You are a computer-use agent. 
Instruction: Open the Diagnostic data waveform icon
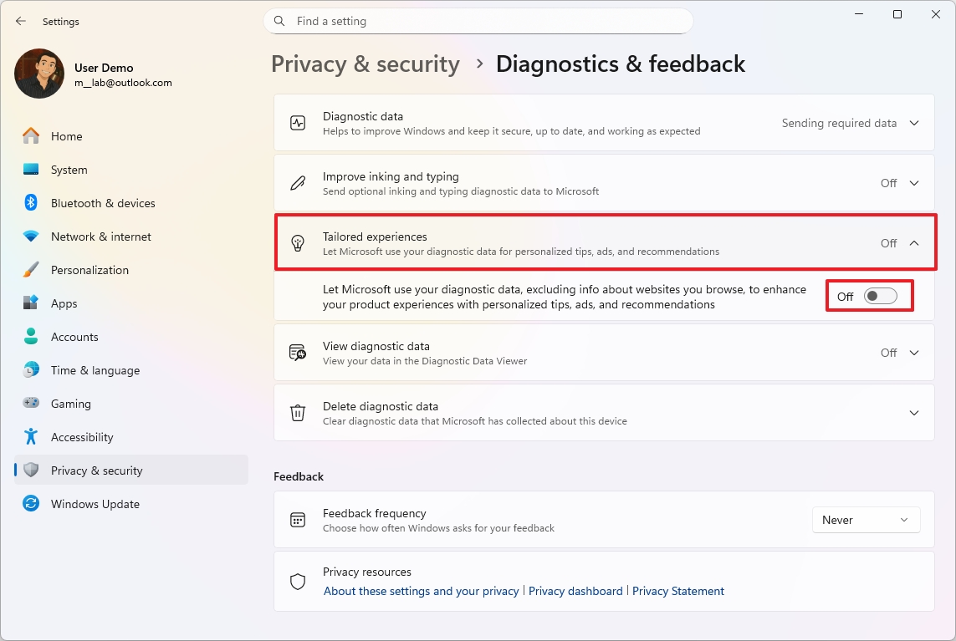point(297,122)
